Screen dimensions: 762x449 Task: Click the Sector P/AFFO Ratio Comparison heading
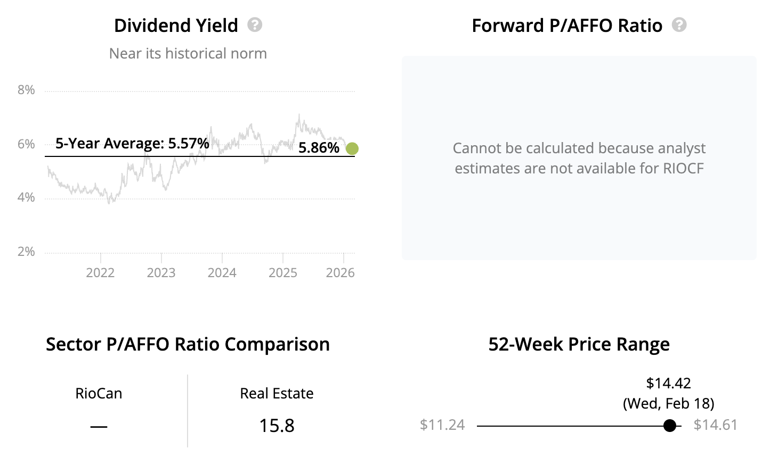coord(188,344)
